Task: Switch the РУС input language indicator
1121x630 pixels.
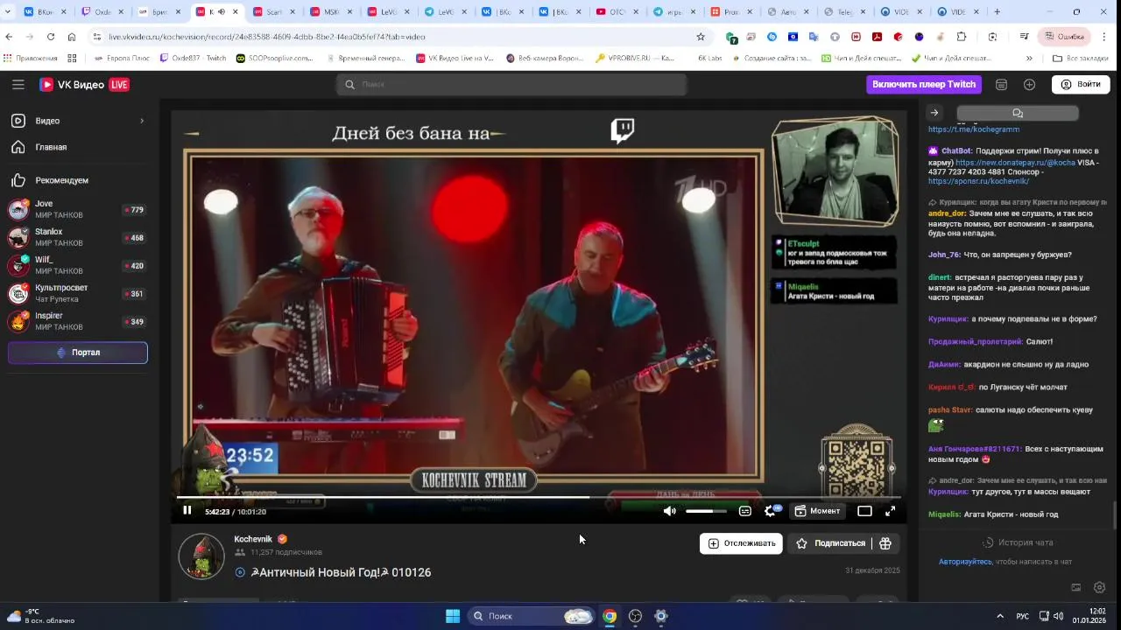Action: click(1022, 616)
